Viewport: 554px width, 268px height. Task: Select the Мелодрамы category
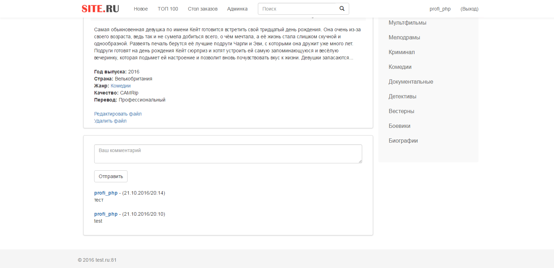point(404,38)
